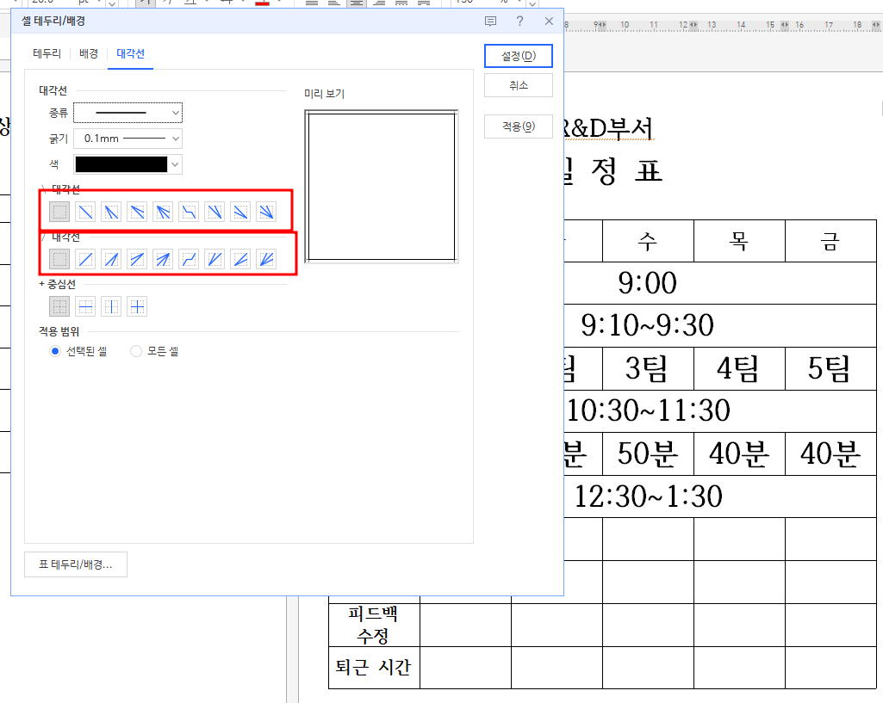Apply two lines from bottom-left fanning upward
Image resolution: width=883 pixels, height=703 pixels.
click(215, 259)
